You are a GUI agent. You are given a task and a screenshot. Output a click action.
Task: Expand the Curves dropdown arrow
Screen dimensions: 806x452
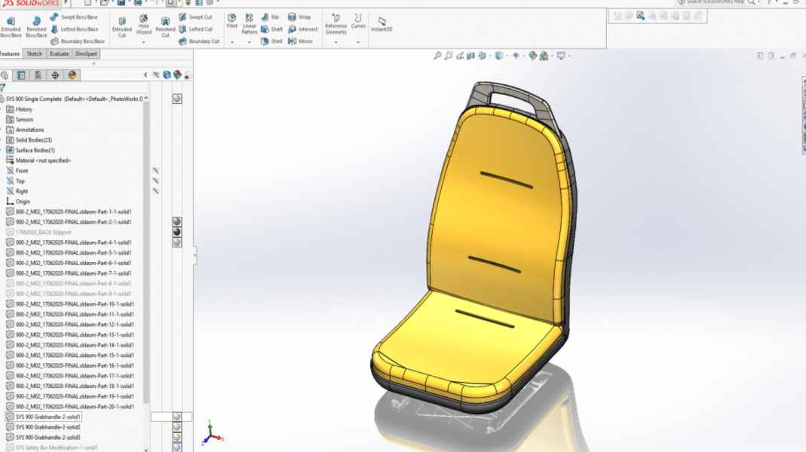pos(358,42)
